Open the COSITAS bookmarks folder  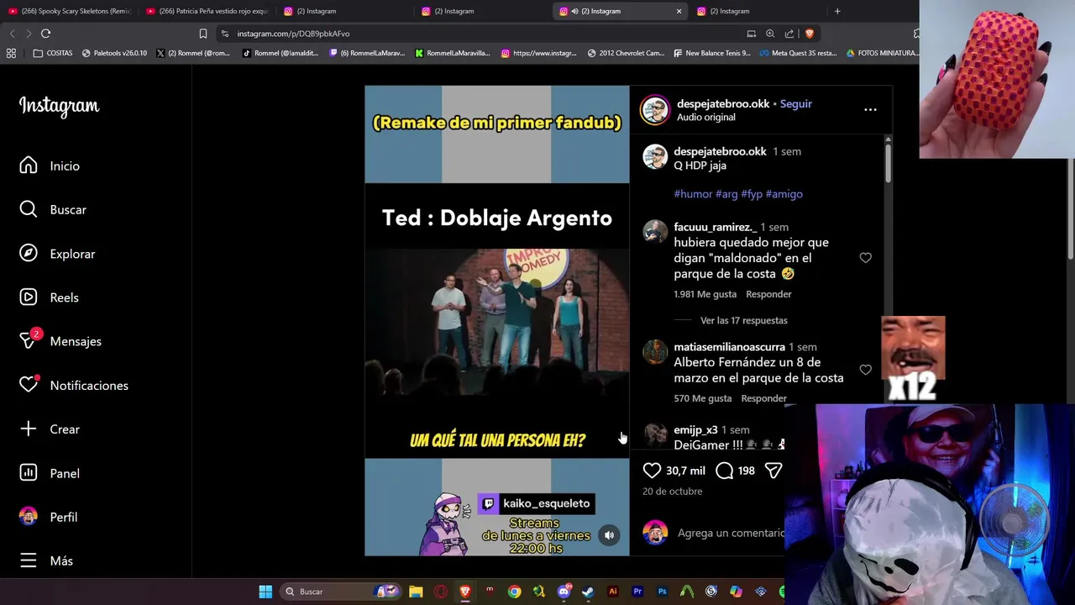click(52, 53)
